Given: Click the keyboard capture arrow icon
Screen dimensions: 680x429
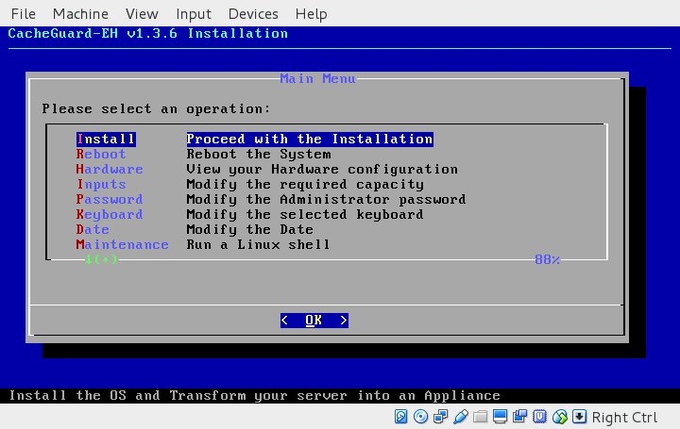Looking at the screenshot, I should coord(580,417).
